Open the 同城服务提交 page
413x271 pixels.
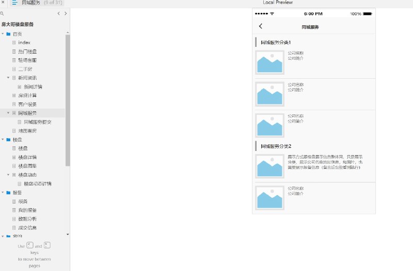point(38,122)
